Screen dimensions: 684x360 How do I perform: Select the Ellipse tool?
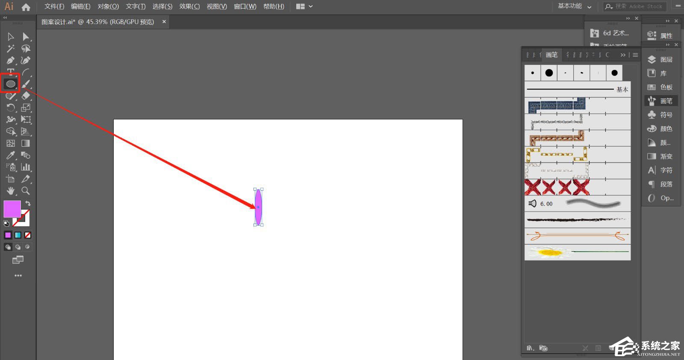pos(10,84)
